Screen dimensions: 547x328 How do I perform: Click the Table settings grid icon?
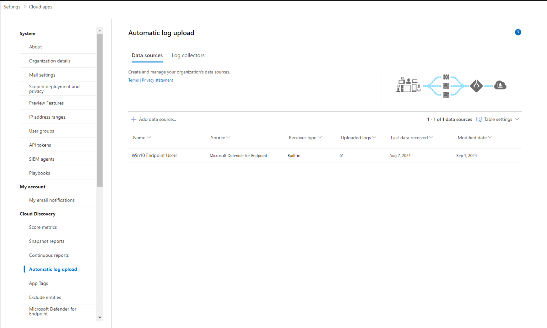pyautogui.click(x=479, y=119)
